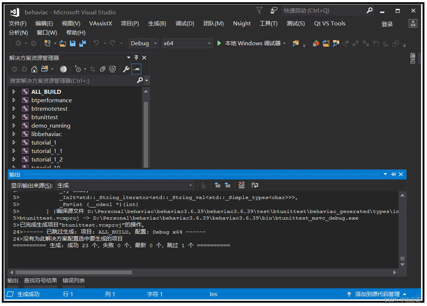Open Visual Assist tomato options icon
This screenshot has width=427, height=306.
[x=316, y=43]
